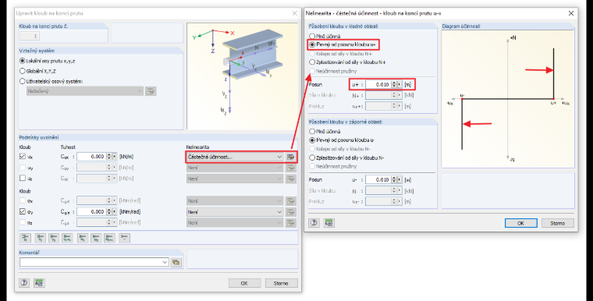
Task: Apply the N axial hinge preset icon
Action: [x=25, y=238]
